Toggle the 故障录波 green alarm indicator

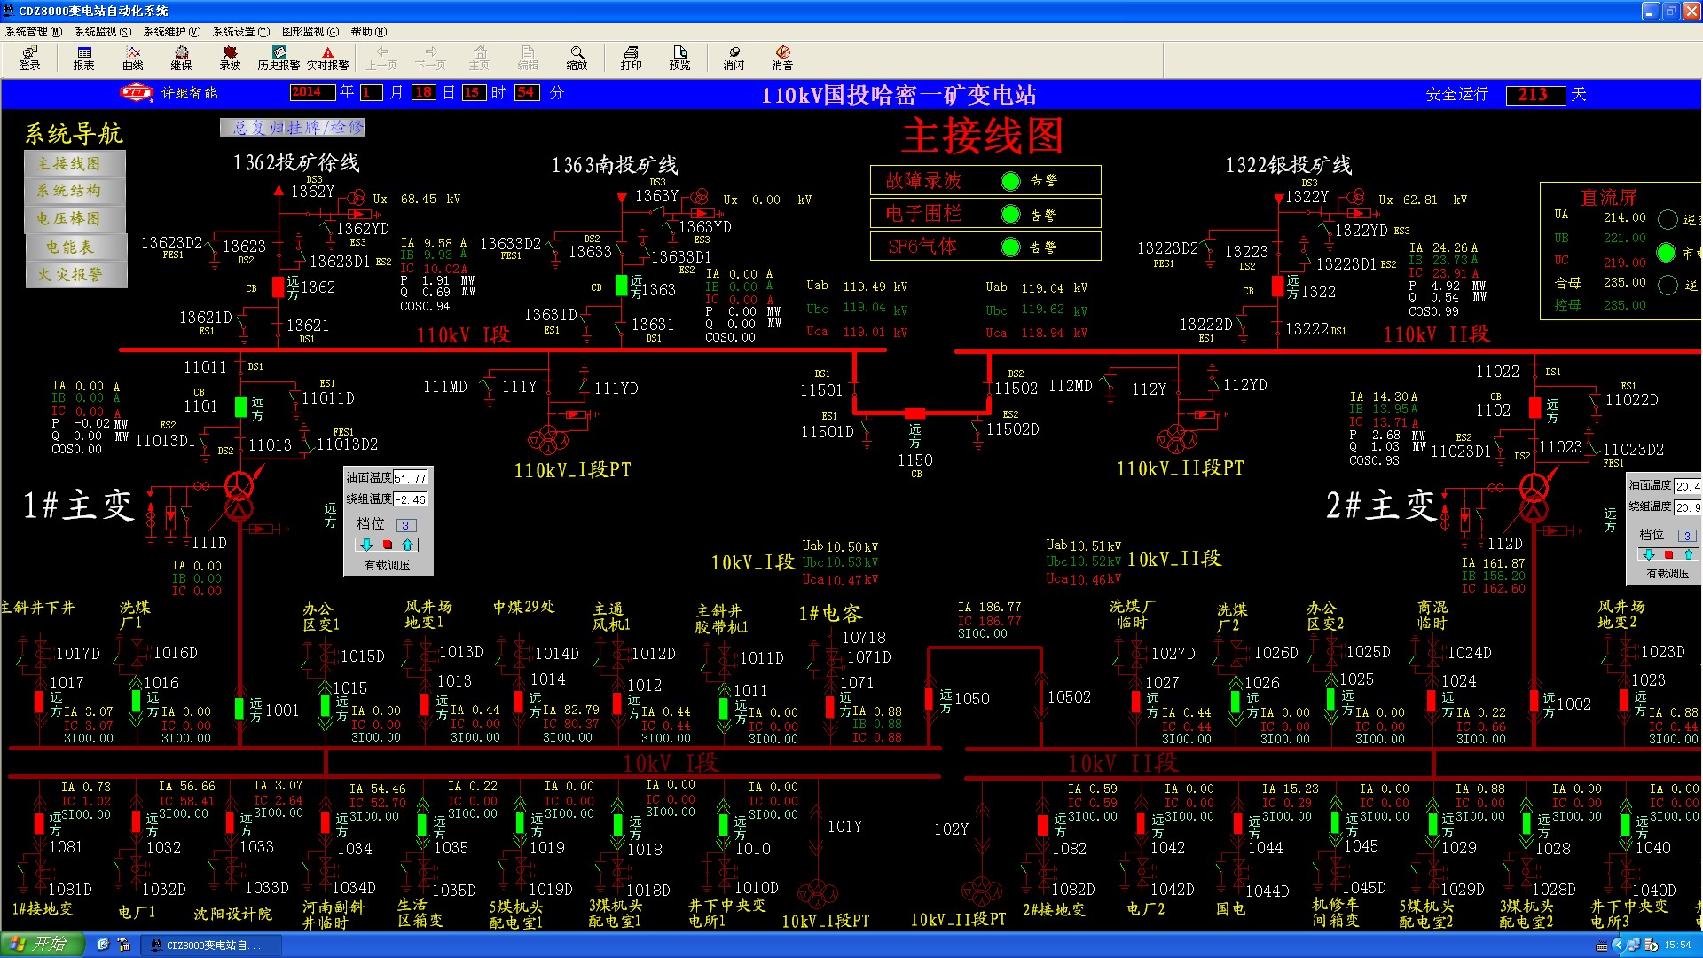(1010, 181)
